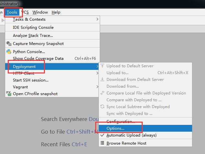
Task: Open the Help menu
Action: click(x=56, y=12)
